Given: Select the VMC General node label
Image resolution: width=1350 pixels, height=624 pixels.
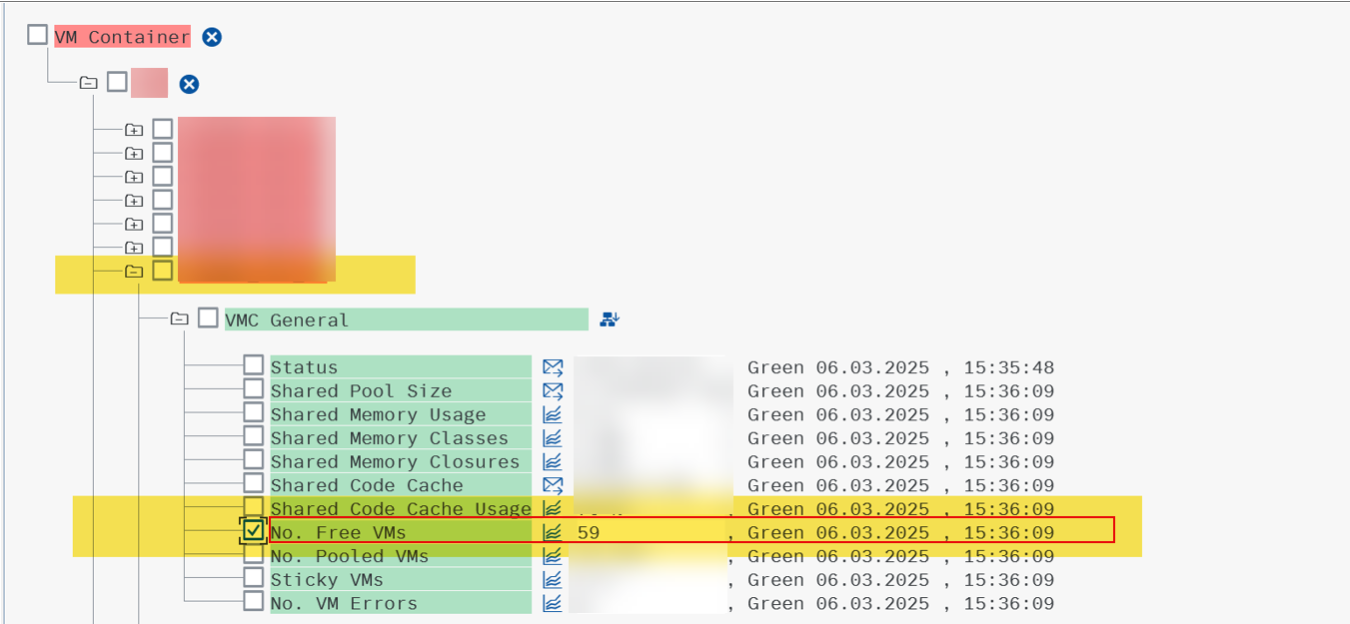Looking at the screenshot, I should [287, 320].
